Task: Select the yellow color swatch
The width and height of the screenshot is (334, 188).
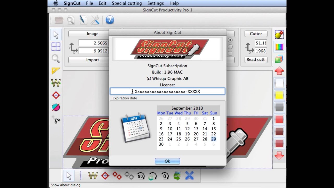Action: tap(279, 95)
